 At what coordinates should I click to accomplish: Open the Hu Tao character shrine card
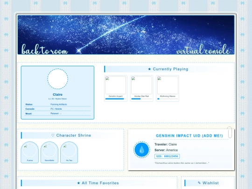[x=69, y=152]
